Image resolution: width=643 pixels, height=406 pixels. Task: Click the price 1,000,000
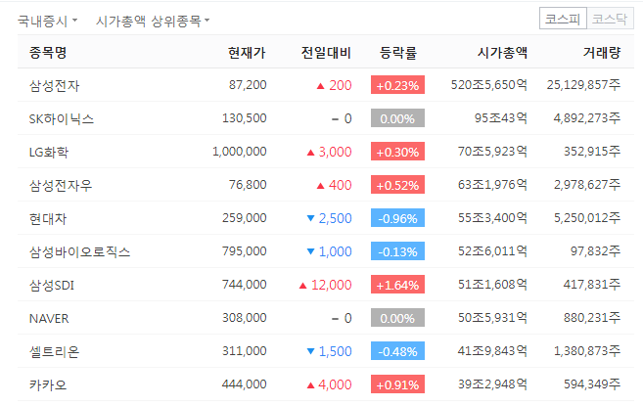click(x=240, y=152)
